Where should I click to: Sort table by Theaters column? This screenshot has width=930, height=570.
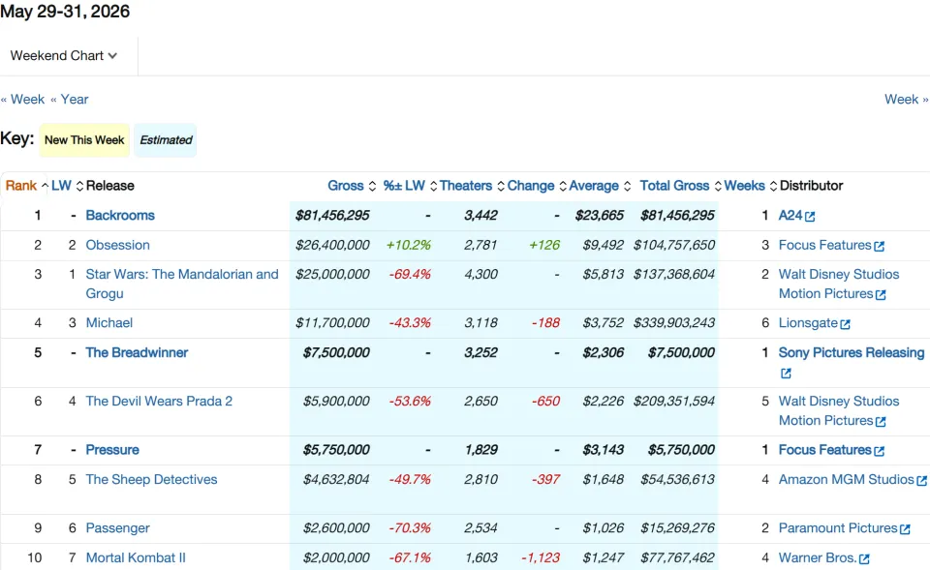(x=466, y=186)
